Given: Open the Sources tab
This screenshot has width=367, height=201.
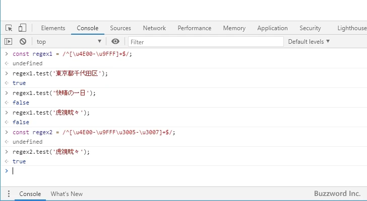Looking at the screenshot, I should (120, 28).
